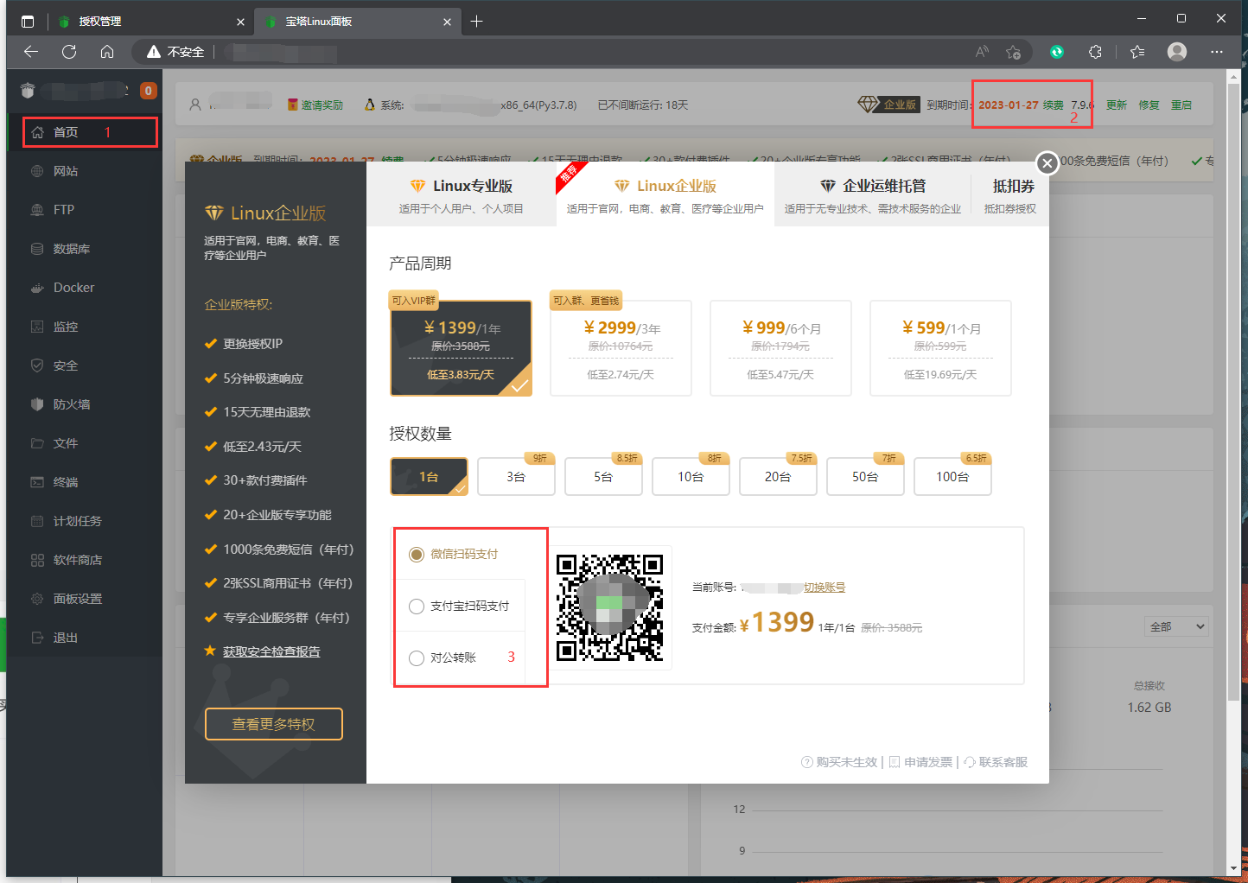Viewport: 1248px width, 883px height.
Task: Choose 20台 authorization quantity
Action: 778,477
